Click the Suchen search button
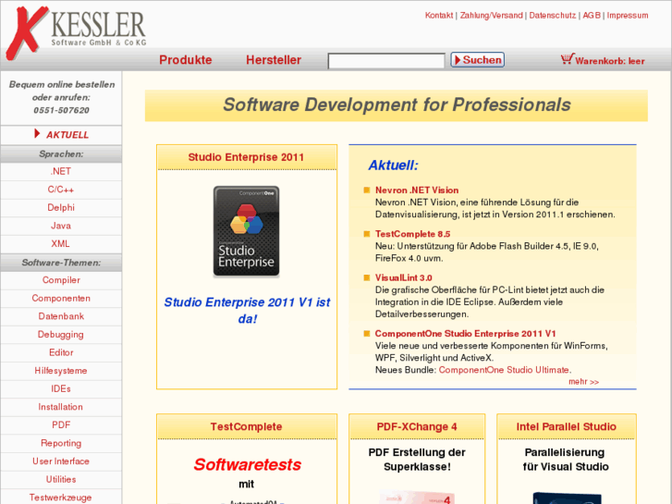 point(478,59)
